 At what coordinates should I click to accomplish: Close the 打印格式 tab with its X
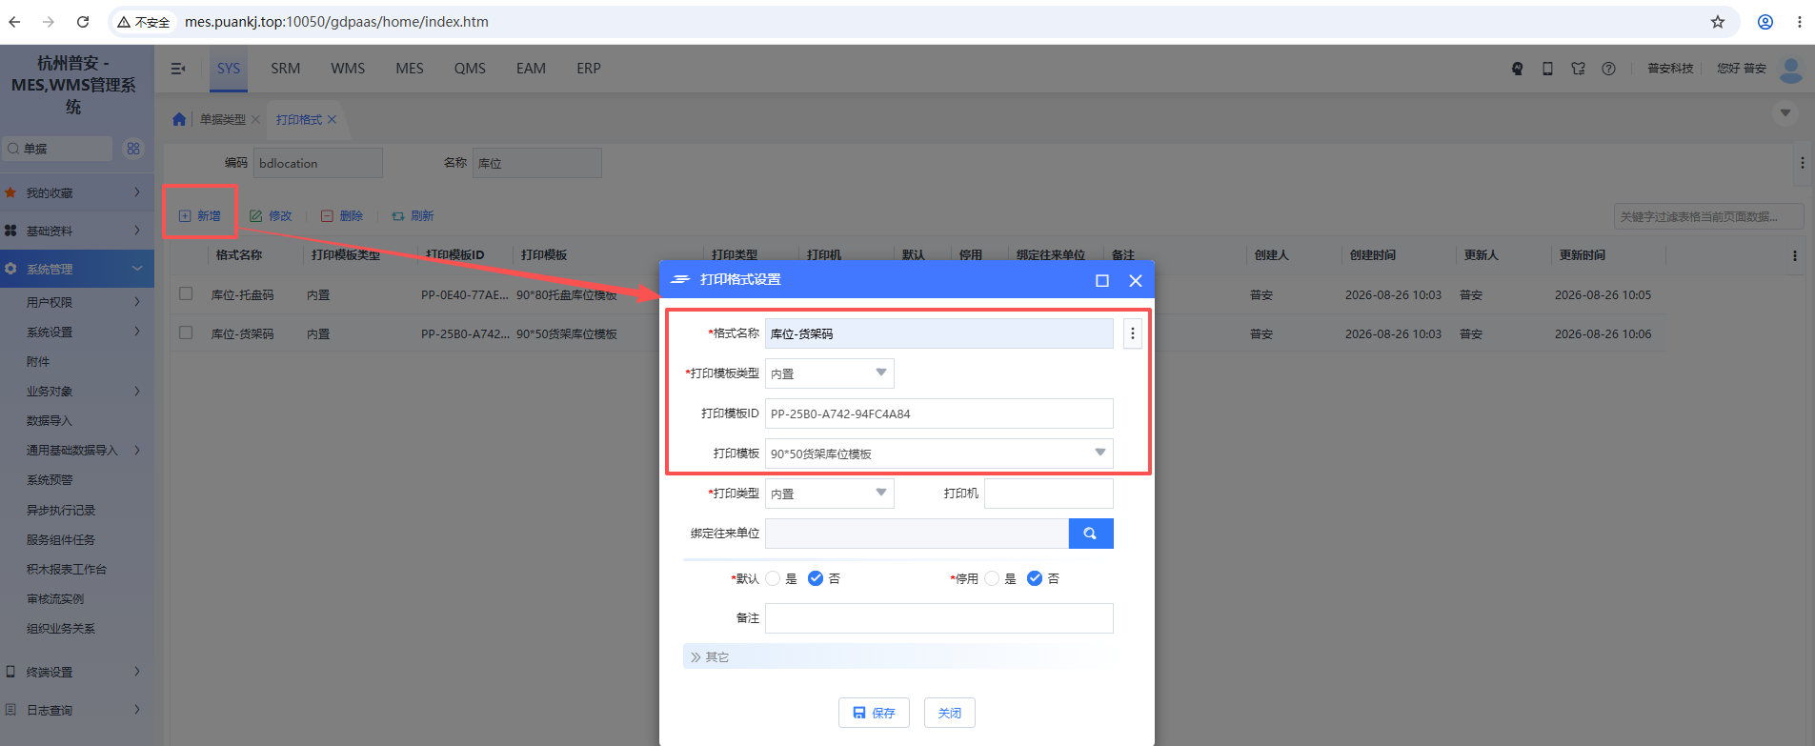tap(332, 119)
